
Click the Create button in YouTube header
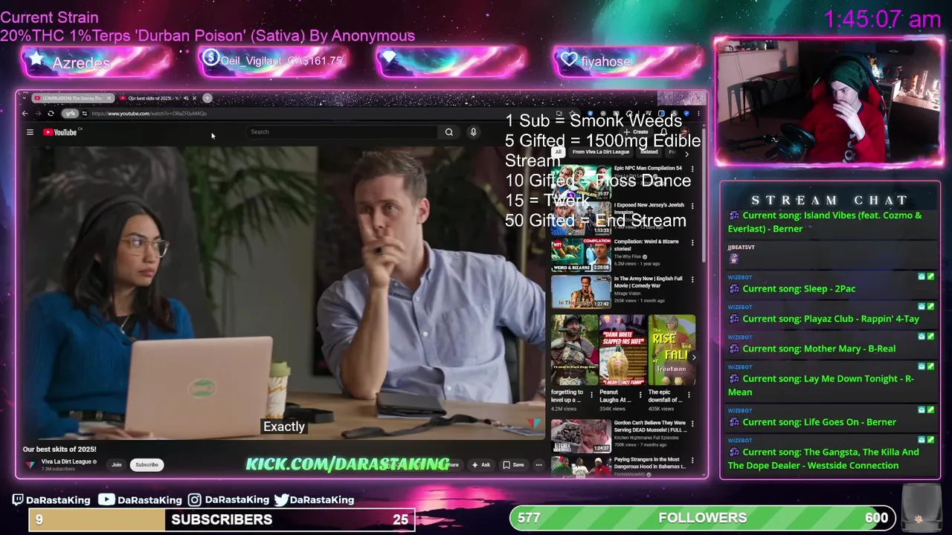(637, 132)
